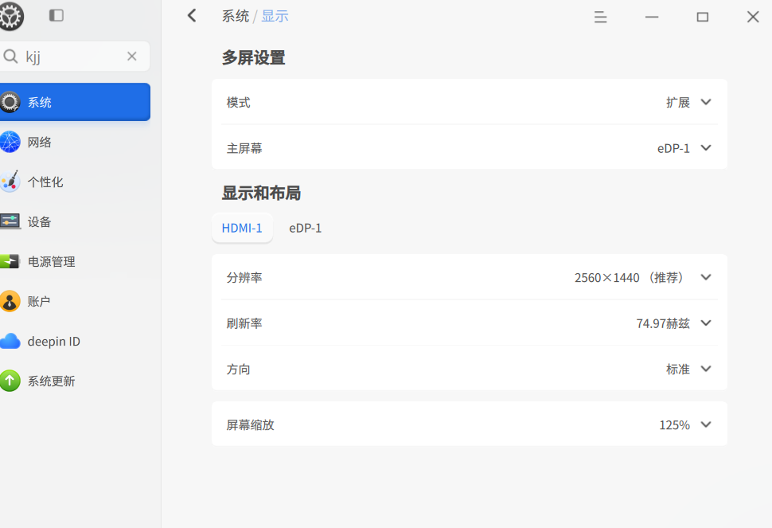Click the 系统 breadcrumb link

click(236, 16)
